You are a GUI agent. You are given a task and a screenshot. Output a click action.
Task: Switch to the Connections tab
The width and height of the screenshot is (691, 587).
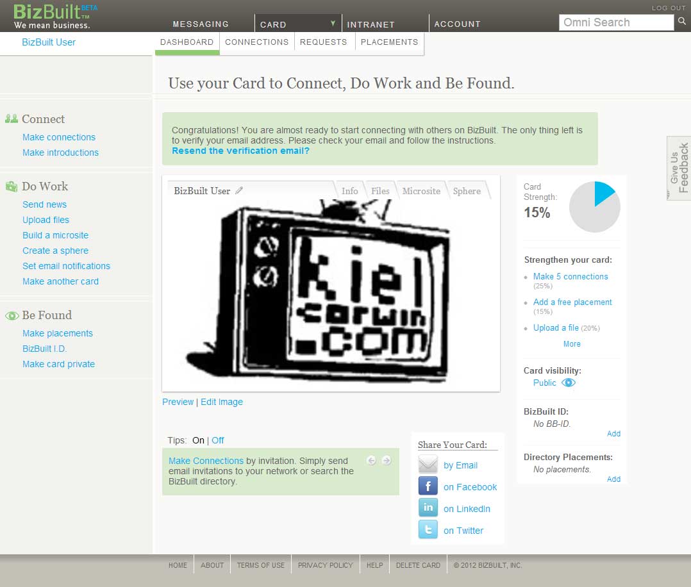coord(256,43)
